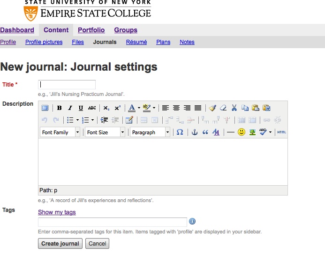Open the Plans subpage
Image resolution: width=325 pixels, height=254 pixels.
[163, 42]
